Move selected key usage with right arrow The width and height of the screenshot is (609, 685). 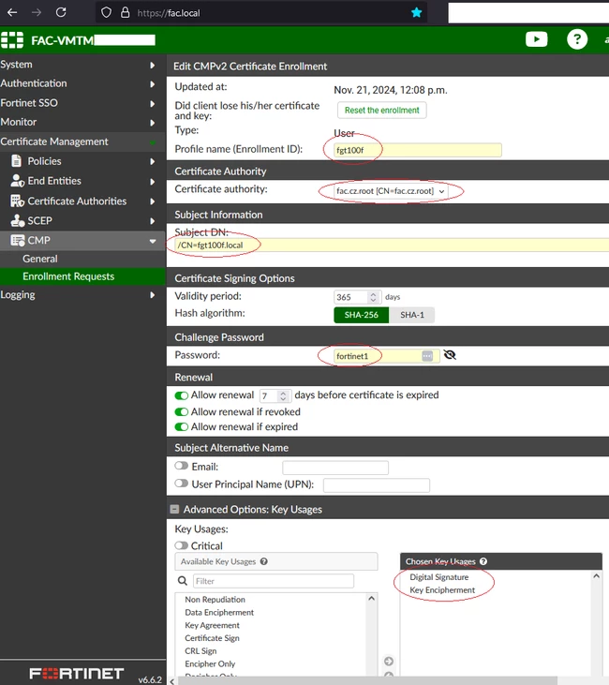click(x=389, y=661)
